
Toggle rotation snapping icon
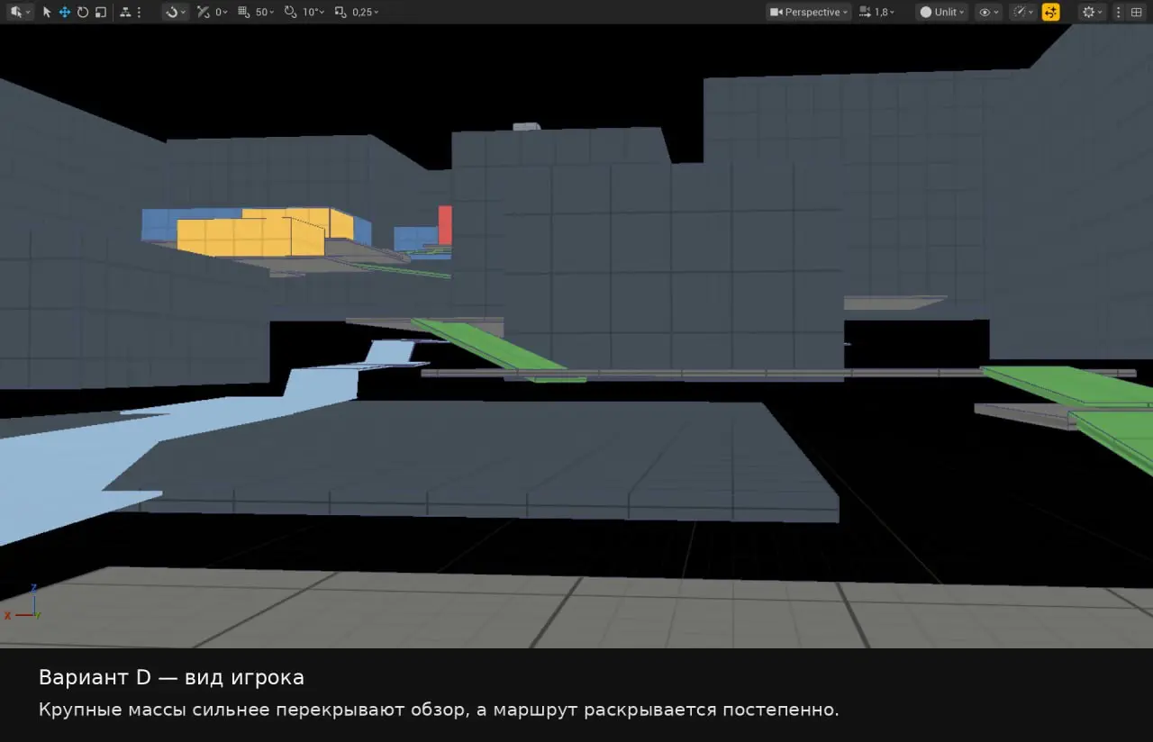(290, 12)
